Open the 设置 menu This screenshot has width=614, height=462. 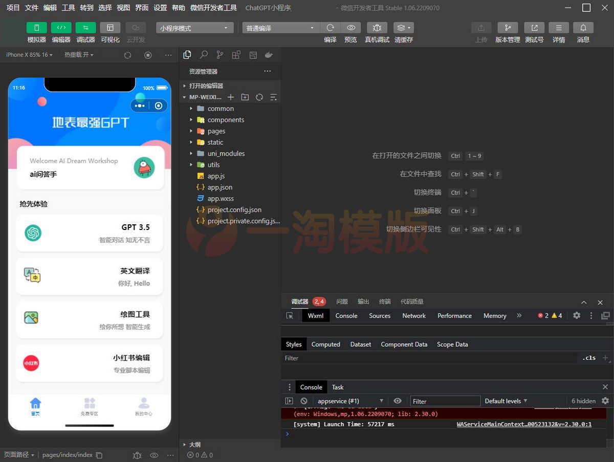click(x=161, y=8)
